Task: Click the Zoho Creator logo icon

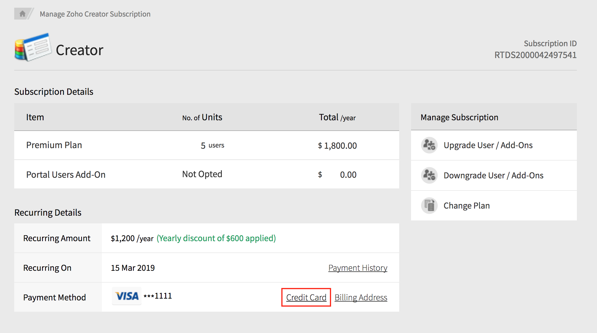Action: tap(33, 47)
